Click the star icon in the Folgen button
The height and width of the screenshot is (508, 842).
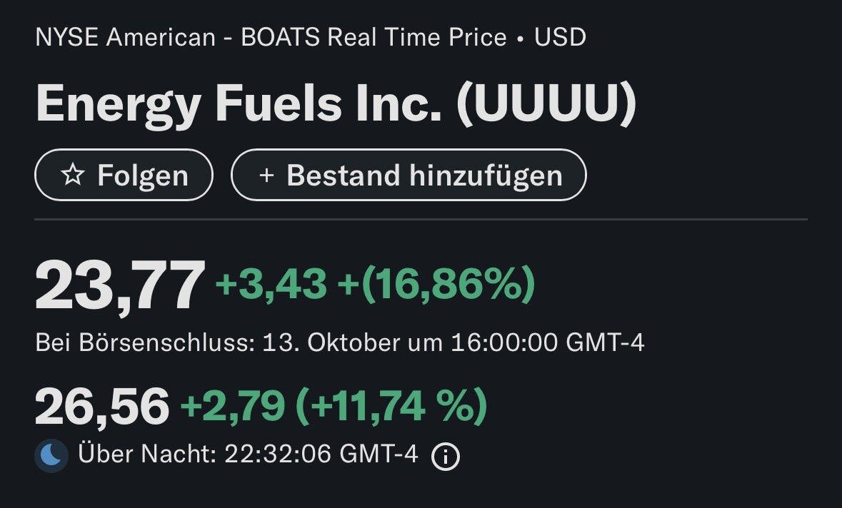pyautogui.click(x=73, y=176)
